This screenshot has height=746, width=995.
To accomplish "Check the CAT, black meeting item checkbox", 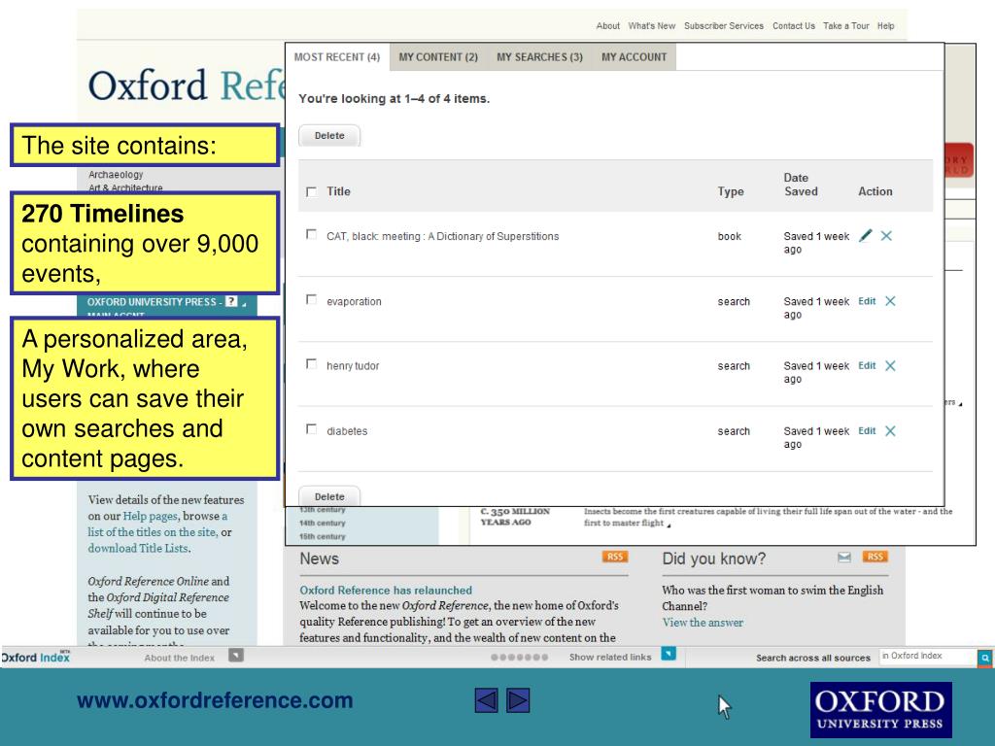I will (x=311, y=234).
